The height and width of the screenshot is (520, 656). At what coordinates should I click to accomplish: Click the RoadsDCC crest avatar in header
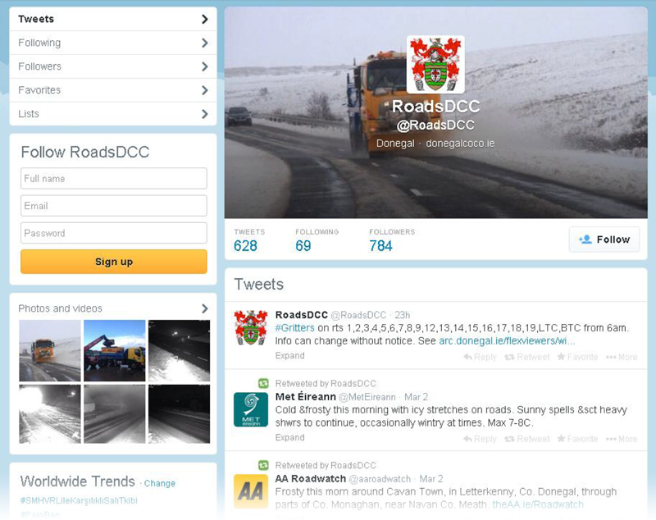(435, 65)
